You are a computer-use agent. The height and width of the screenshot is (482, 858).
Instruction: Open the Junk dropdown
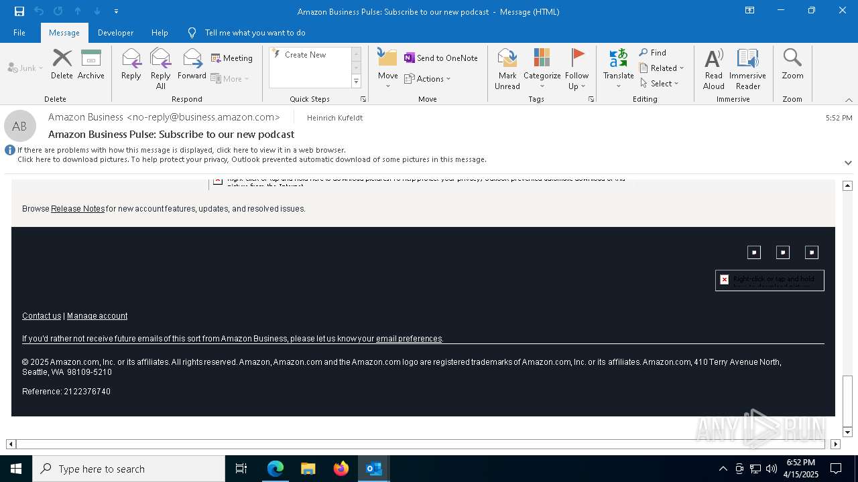click(25, 68)
